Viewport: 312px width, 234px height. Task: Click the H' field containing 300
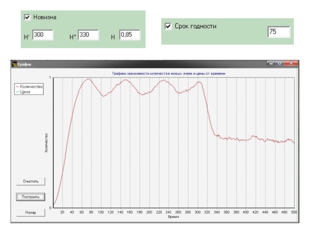coord(43,35)
